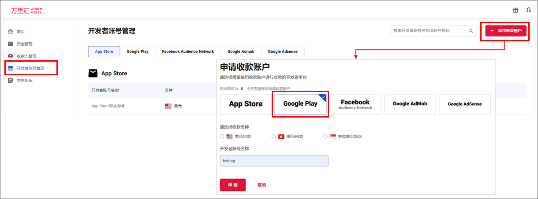Click the US flag beside 美元(USD)
The height and width of the screenshot is (199, 538).
pyautogui.click(x=229, y=136)
